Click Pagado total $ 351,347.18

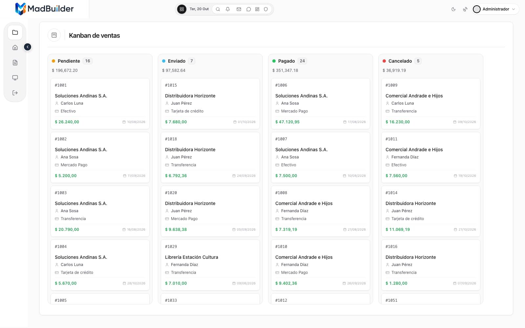pyautogui.click(x=285, y=71)
